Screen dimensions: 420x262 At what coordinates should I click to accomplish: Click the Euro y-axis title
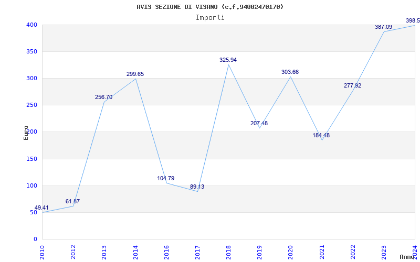26,133
